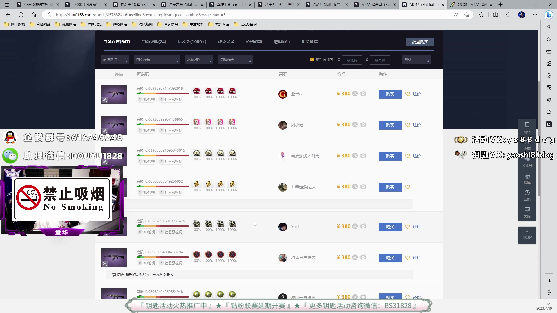Open 亚当o seller avatar
The width and height of the screenshot is (557, 313).
point(283,94)
